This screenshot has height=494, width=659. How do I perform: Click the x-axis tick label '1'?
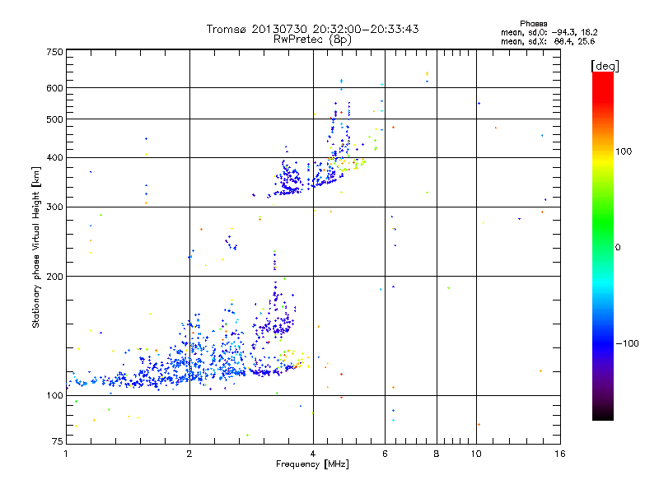click(66, 454)
